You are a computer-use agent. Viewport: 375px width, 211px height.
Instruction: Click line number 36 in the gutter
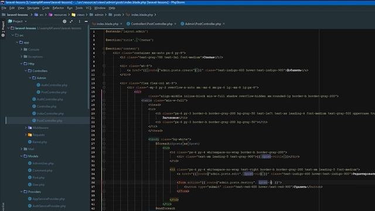pos(93,182)
